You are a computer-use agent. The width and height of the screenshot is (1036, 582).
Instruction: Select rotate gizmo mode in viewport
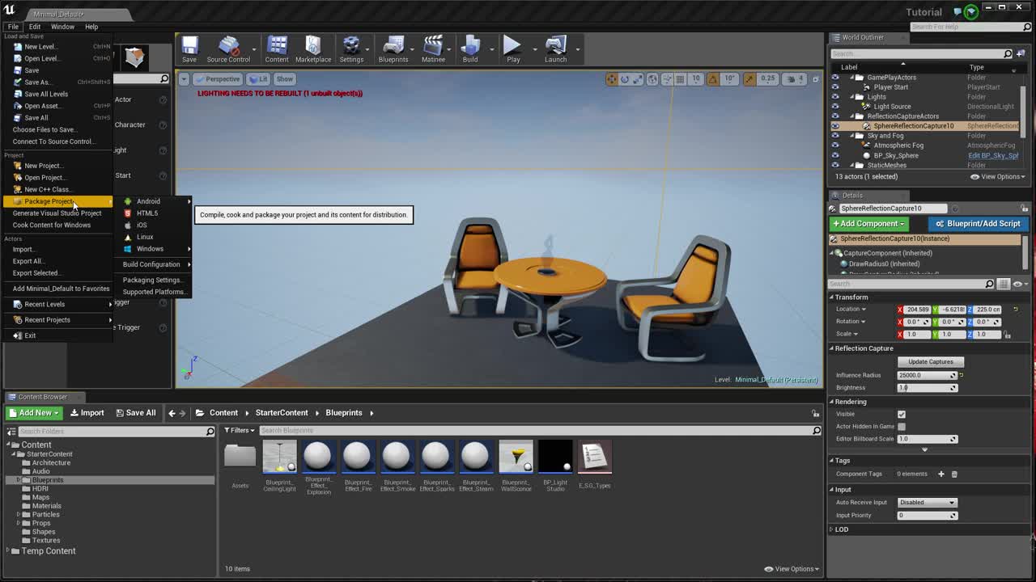(x=625, y=79)
